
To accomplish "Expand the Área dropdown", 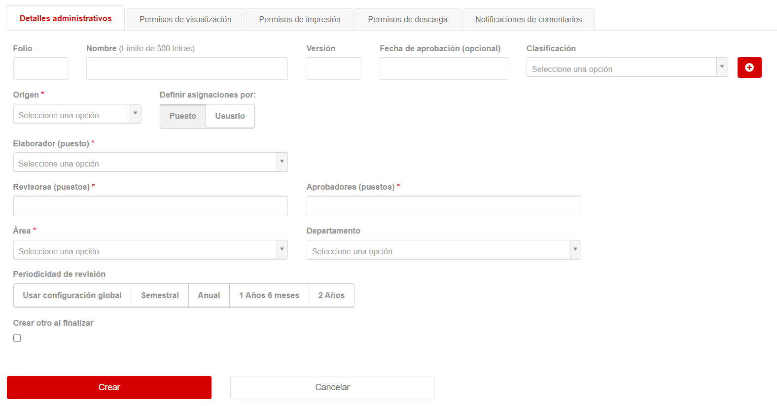I will pyautogui.click(x=150, y=250).
